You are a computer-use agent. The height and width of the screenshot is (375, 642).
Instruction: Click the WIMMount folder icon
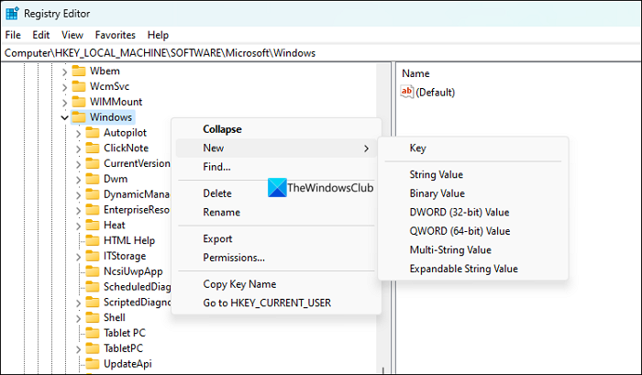click(79, 102)
